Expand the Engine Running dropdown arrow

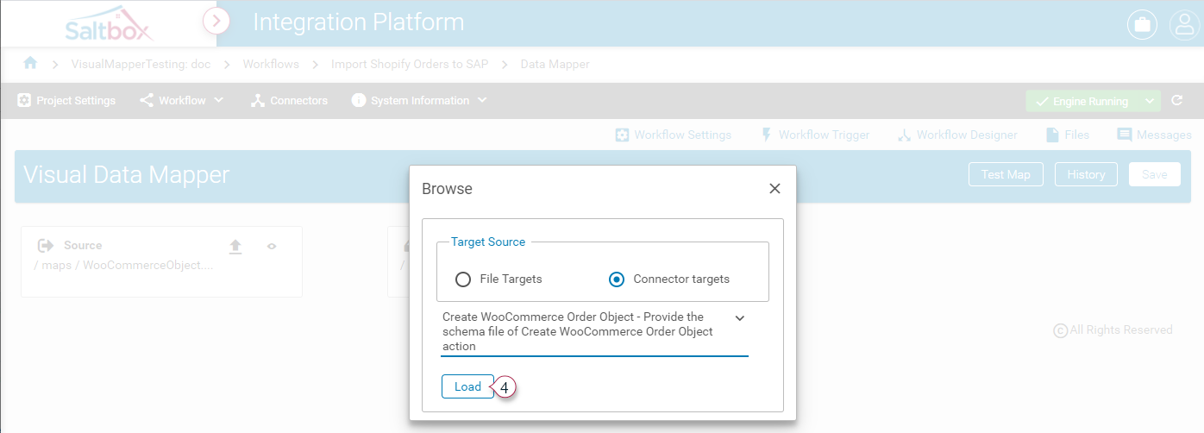pyautogui.click(x=1150, y=102)
